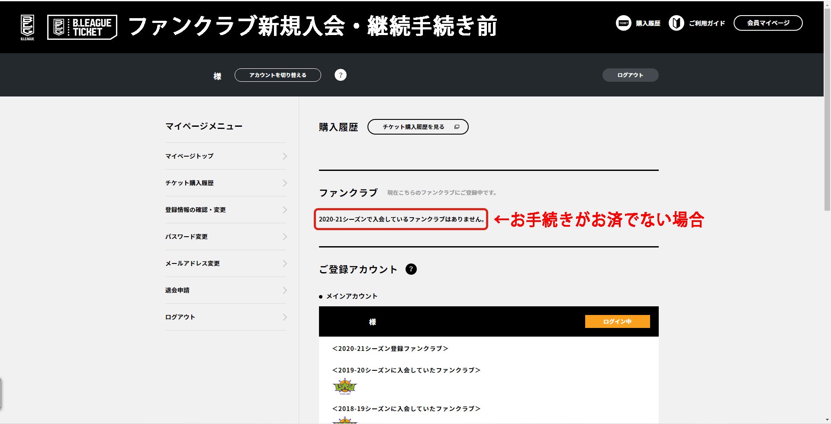This screenshot has height=424, width=831.
Task: Open 会員マイページ button in header
Action: tap(768, 23)
